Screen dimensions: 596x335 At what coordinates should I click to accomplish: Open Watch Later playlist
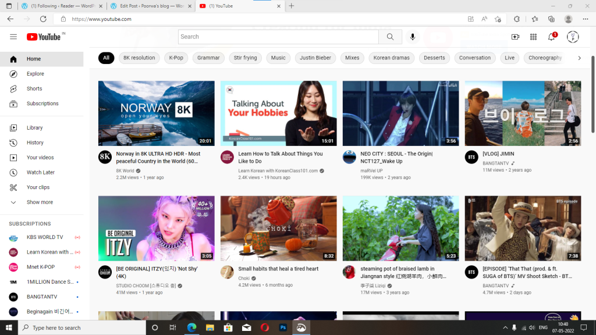41,173
